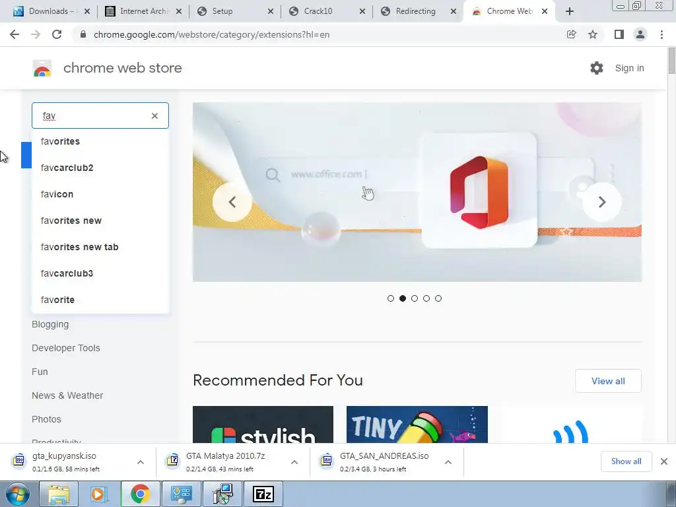Choose the 'favcarclub3' suggestion
676x507 pixels.
pos(100,273)
